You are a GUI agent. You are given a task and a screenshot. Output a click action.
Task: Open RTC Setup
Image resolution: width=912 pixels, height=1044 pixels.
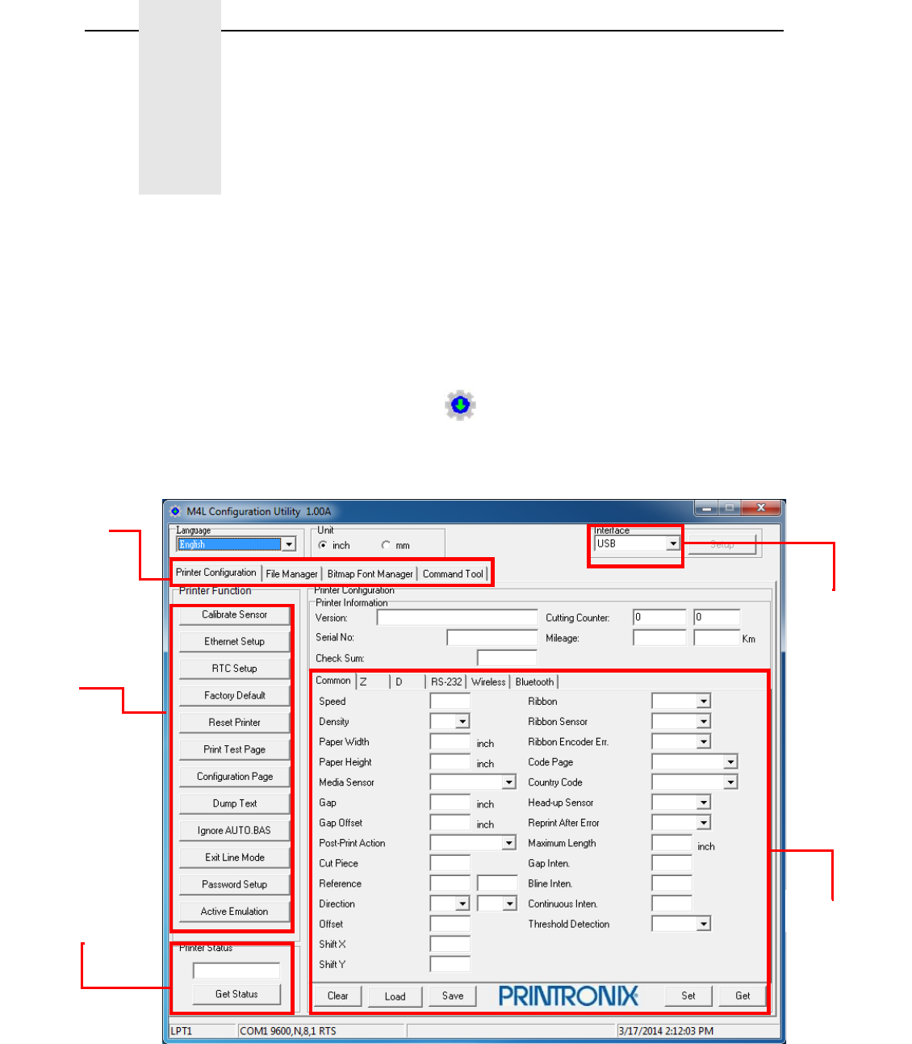click(x=235, y=669)
